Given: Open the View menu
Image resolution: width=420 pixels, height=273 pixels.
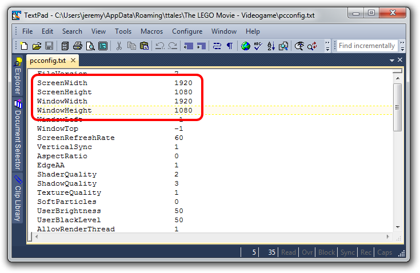Looking at the screenshot, I should pyautogui.click(x=98, y=31).
